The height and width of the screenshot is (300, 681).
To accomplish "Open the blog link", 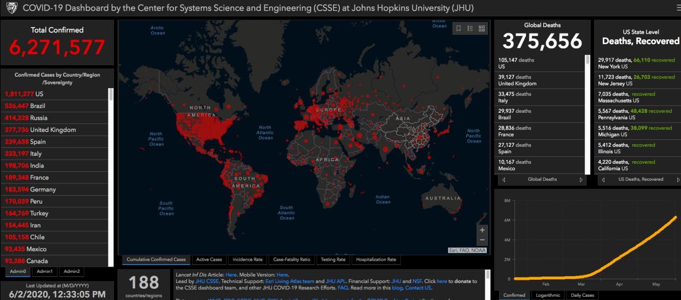I will coord(397,288).
